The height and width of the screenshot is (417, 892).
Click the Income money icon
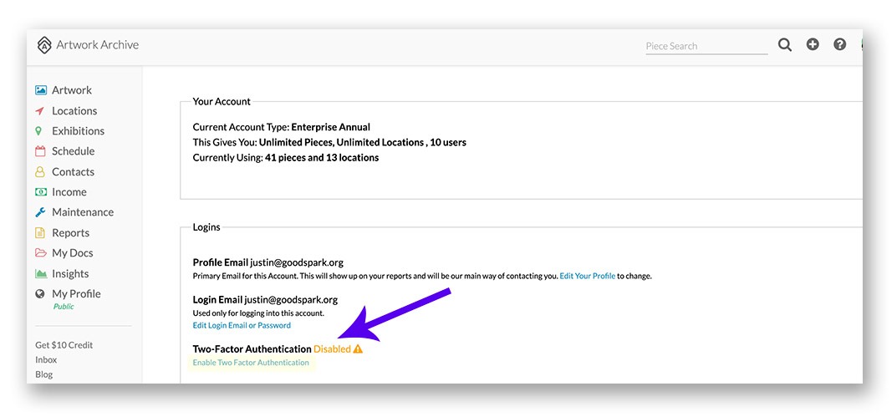tap(40, 192)
